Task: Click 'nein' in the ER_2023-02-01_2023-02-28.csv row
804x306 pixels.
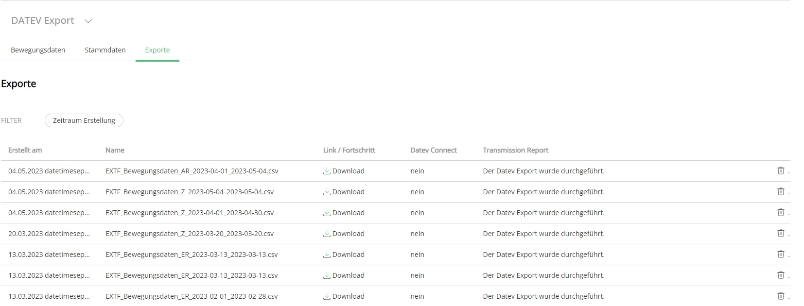Action: tap(417, 296)
